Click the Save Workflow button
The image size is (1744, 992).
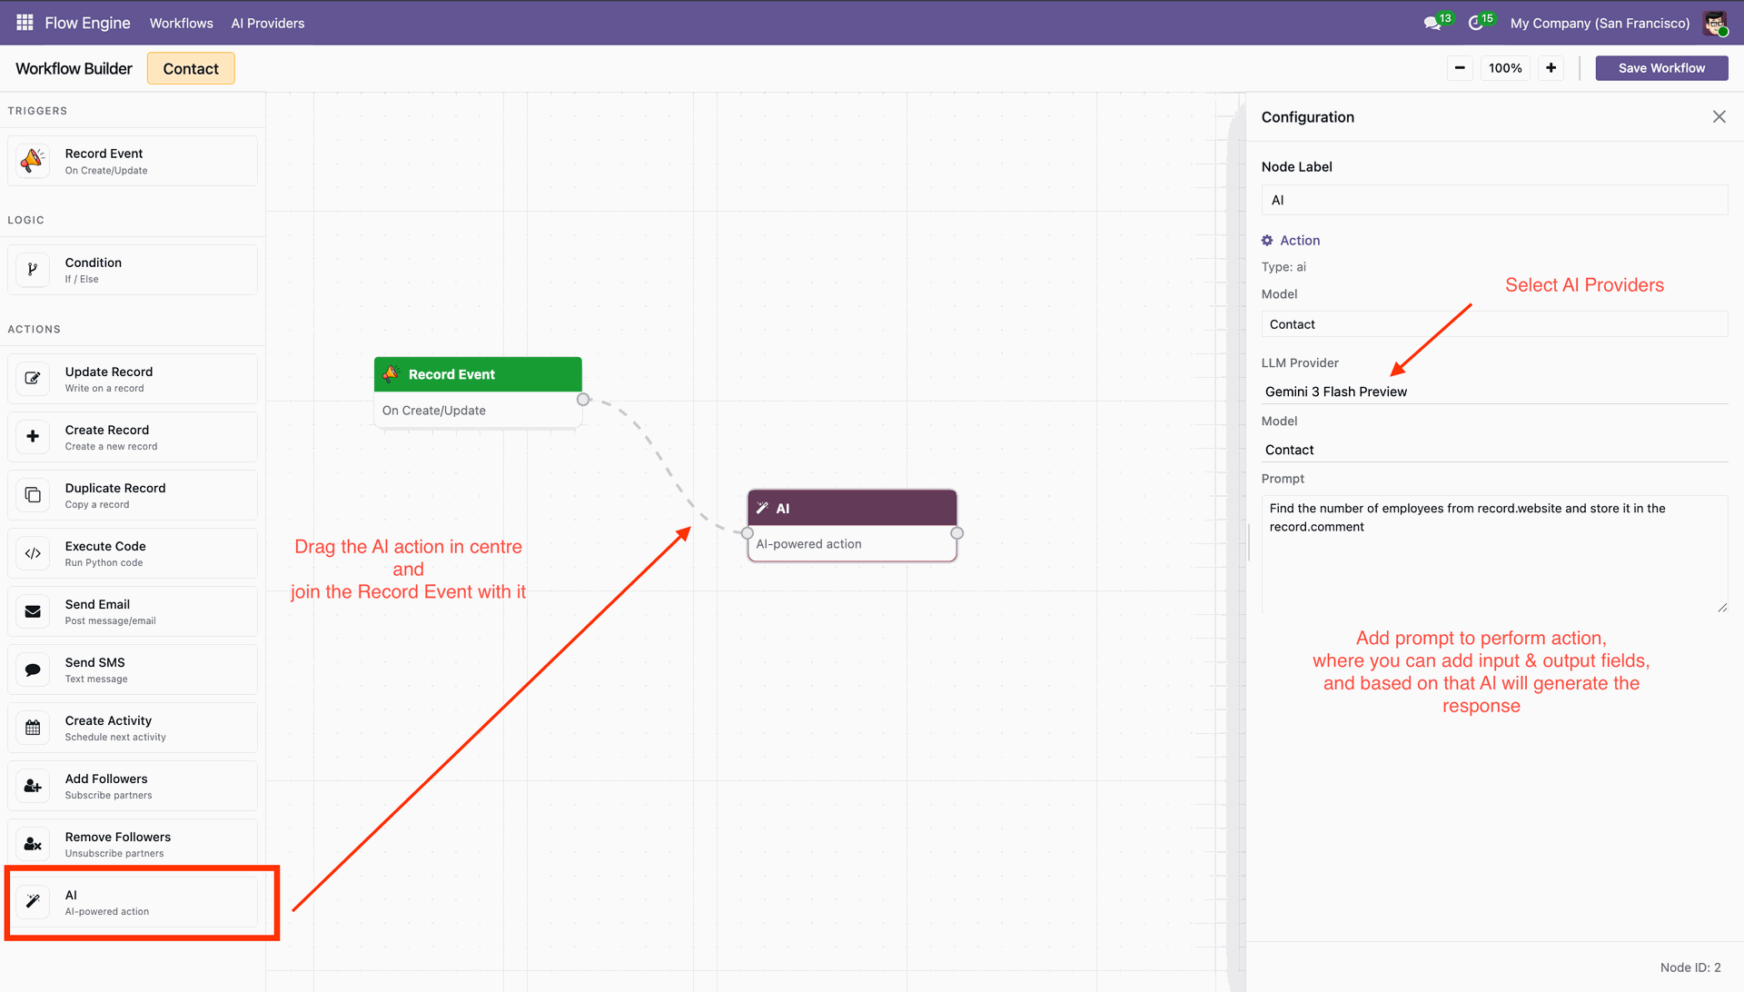point(1660,68)
